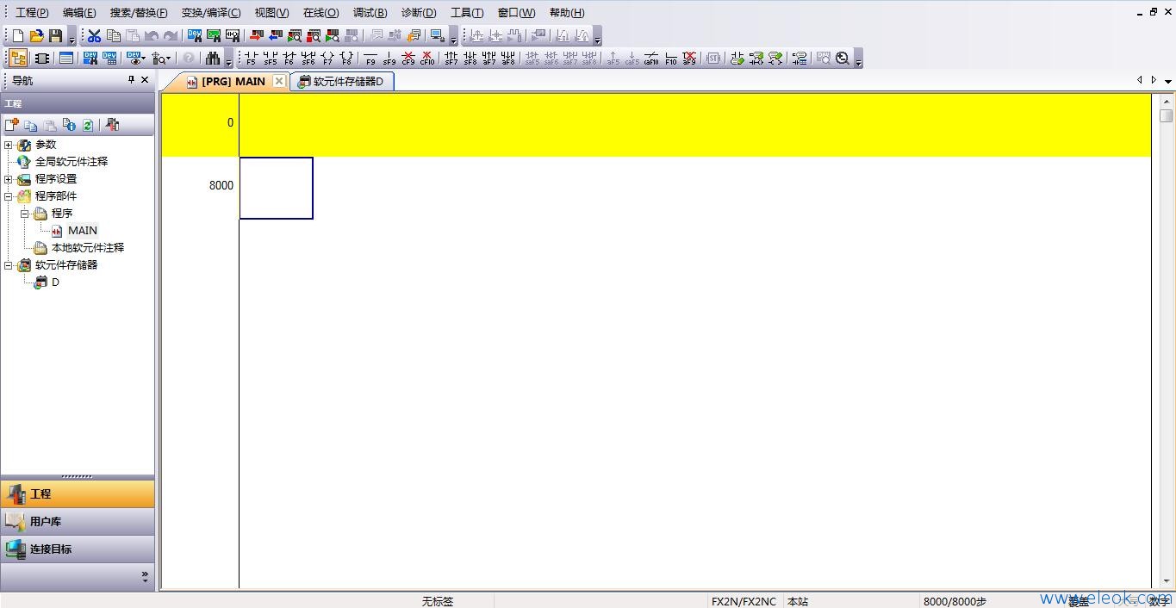Delete horizontal line with the cF9 icon
Image resolution: width=1176 pixels, height=608 pixels.
click(x=408, y=59)
